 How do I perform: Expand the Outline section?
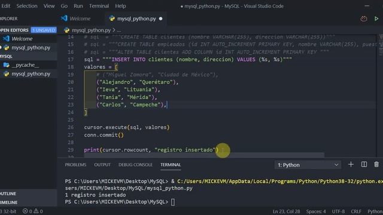8,193
